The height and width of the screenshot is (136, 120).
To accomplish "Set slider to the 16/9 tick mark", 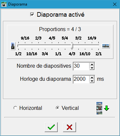I will [x=92, y=46].
